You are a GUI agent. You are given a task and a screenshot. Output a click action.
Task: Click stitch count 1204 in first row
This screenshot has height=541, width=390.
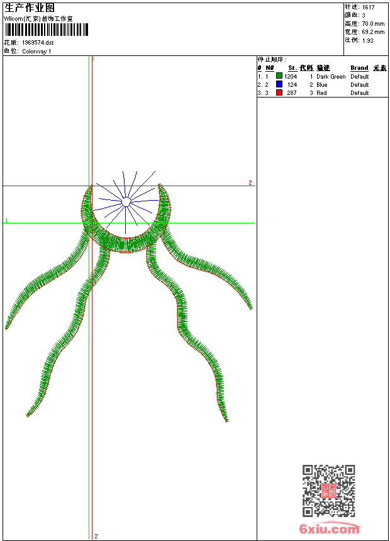click(291, 77)
